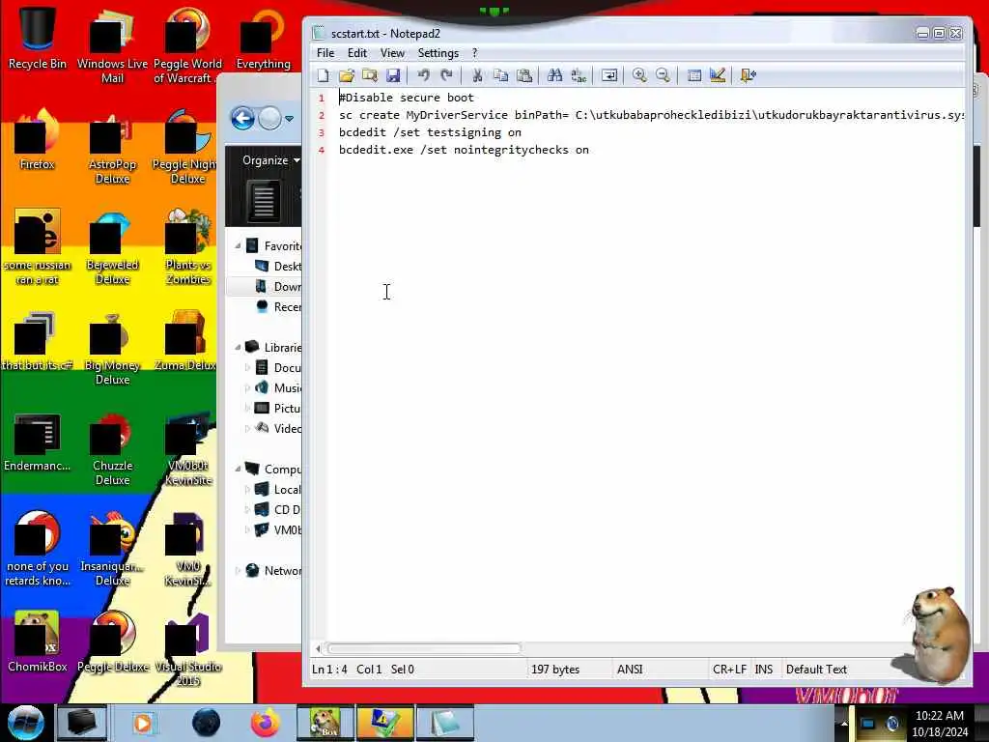Viewport: 989px width, 742px height.
Task: Toggle INS insert mode in status bar
Action: (763, 670)
